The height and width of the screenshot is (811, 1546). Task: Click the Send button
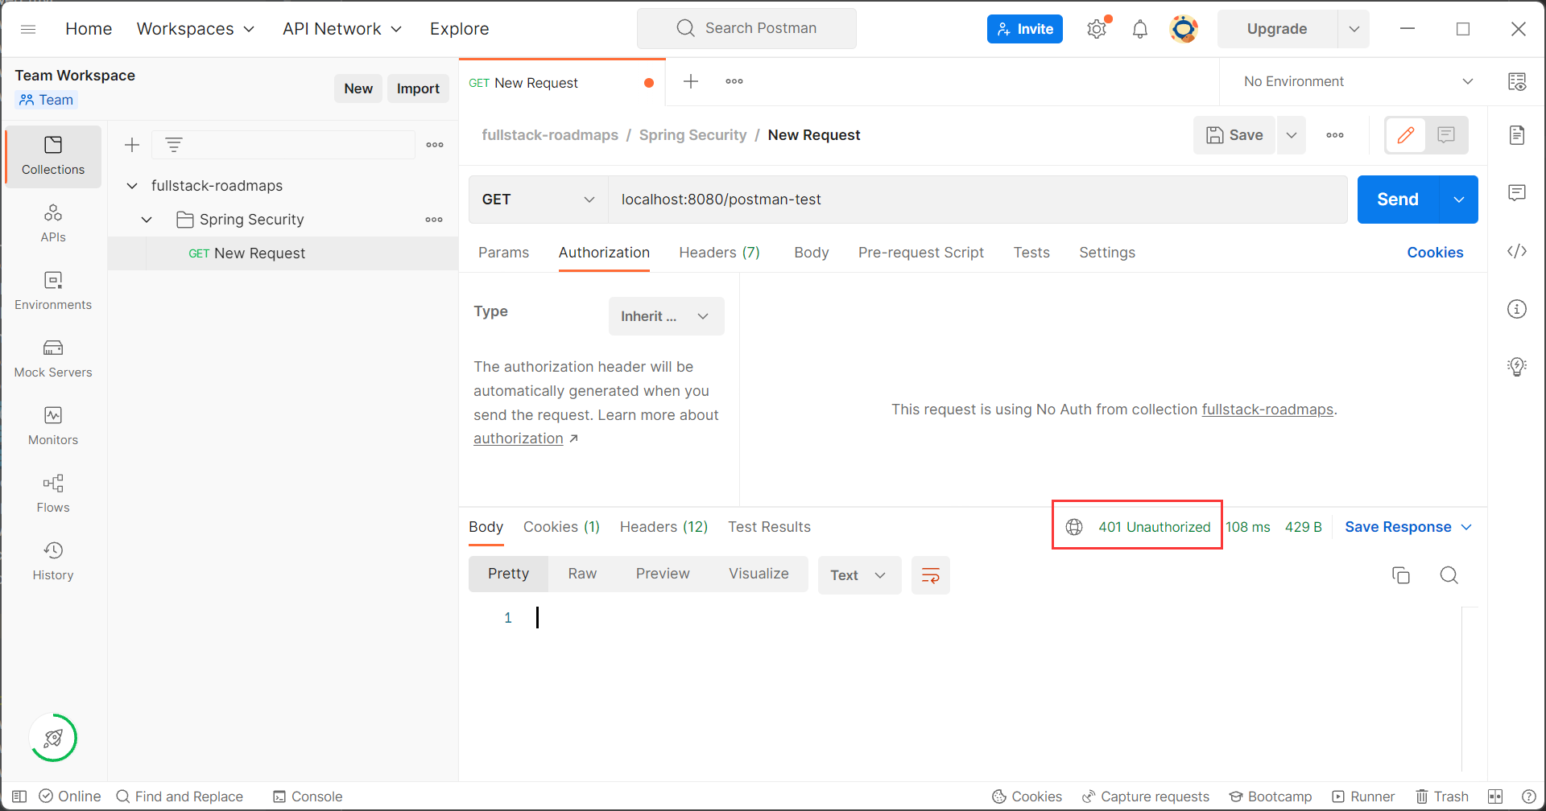[1398, 200]
